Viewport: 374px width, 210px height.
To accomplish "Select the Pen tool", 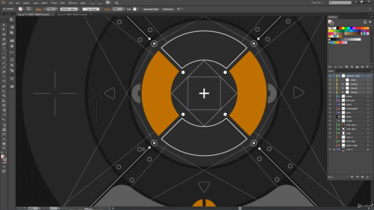I will [x=4, y=39].
